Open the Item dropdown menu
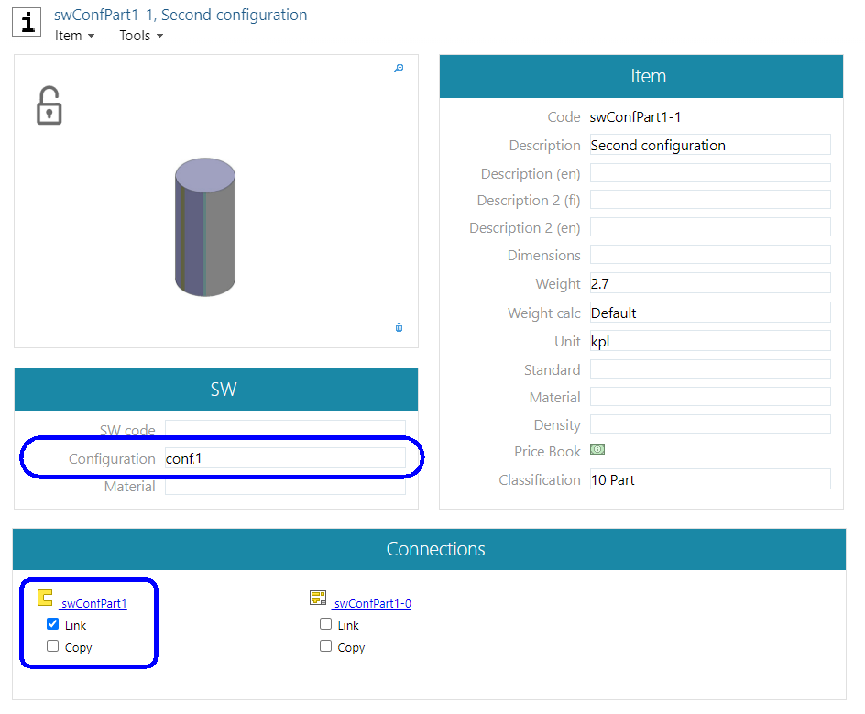865x714 pixels. (74, 36)
